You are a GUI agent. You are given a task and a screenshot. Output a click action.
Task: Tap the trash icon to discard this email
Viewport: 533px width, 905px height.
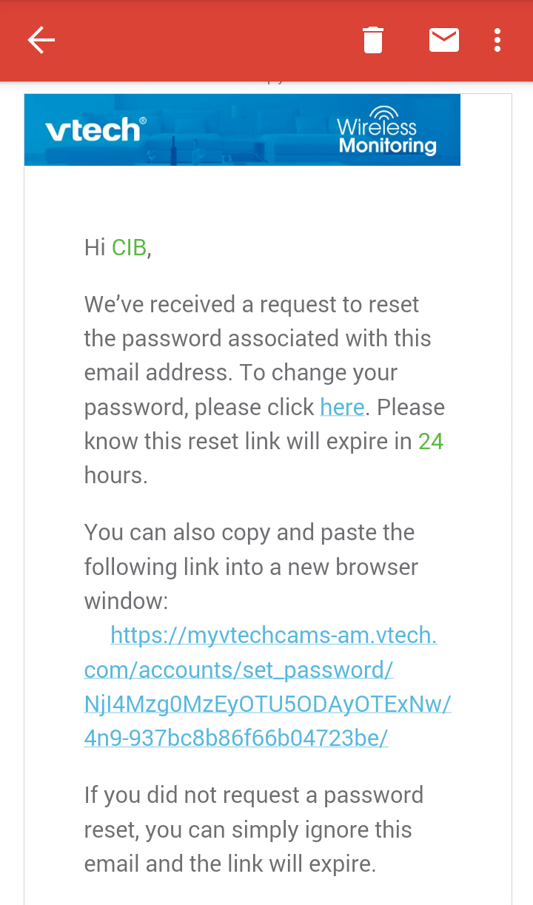(372, 40)
